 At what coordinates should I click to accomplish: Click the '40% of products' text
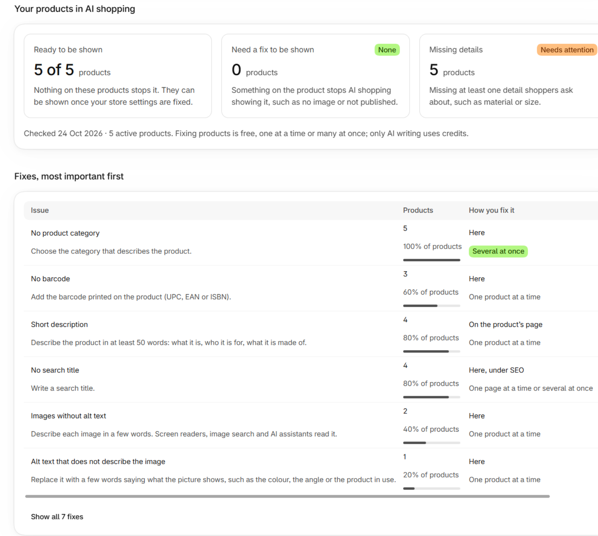pos(431,429)
